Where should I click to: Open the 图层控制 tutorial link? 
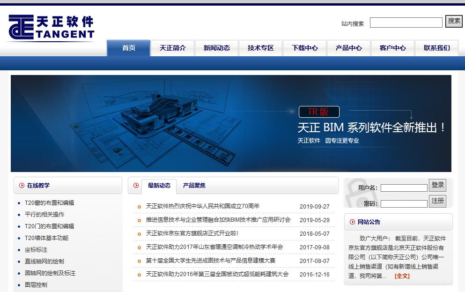(36, 285)
